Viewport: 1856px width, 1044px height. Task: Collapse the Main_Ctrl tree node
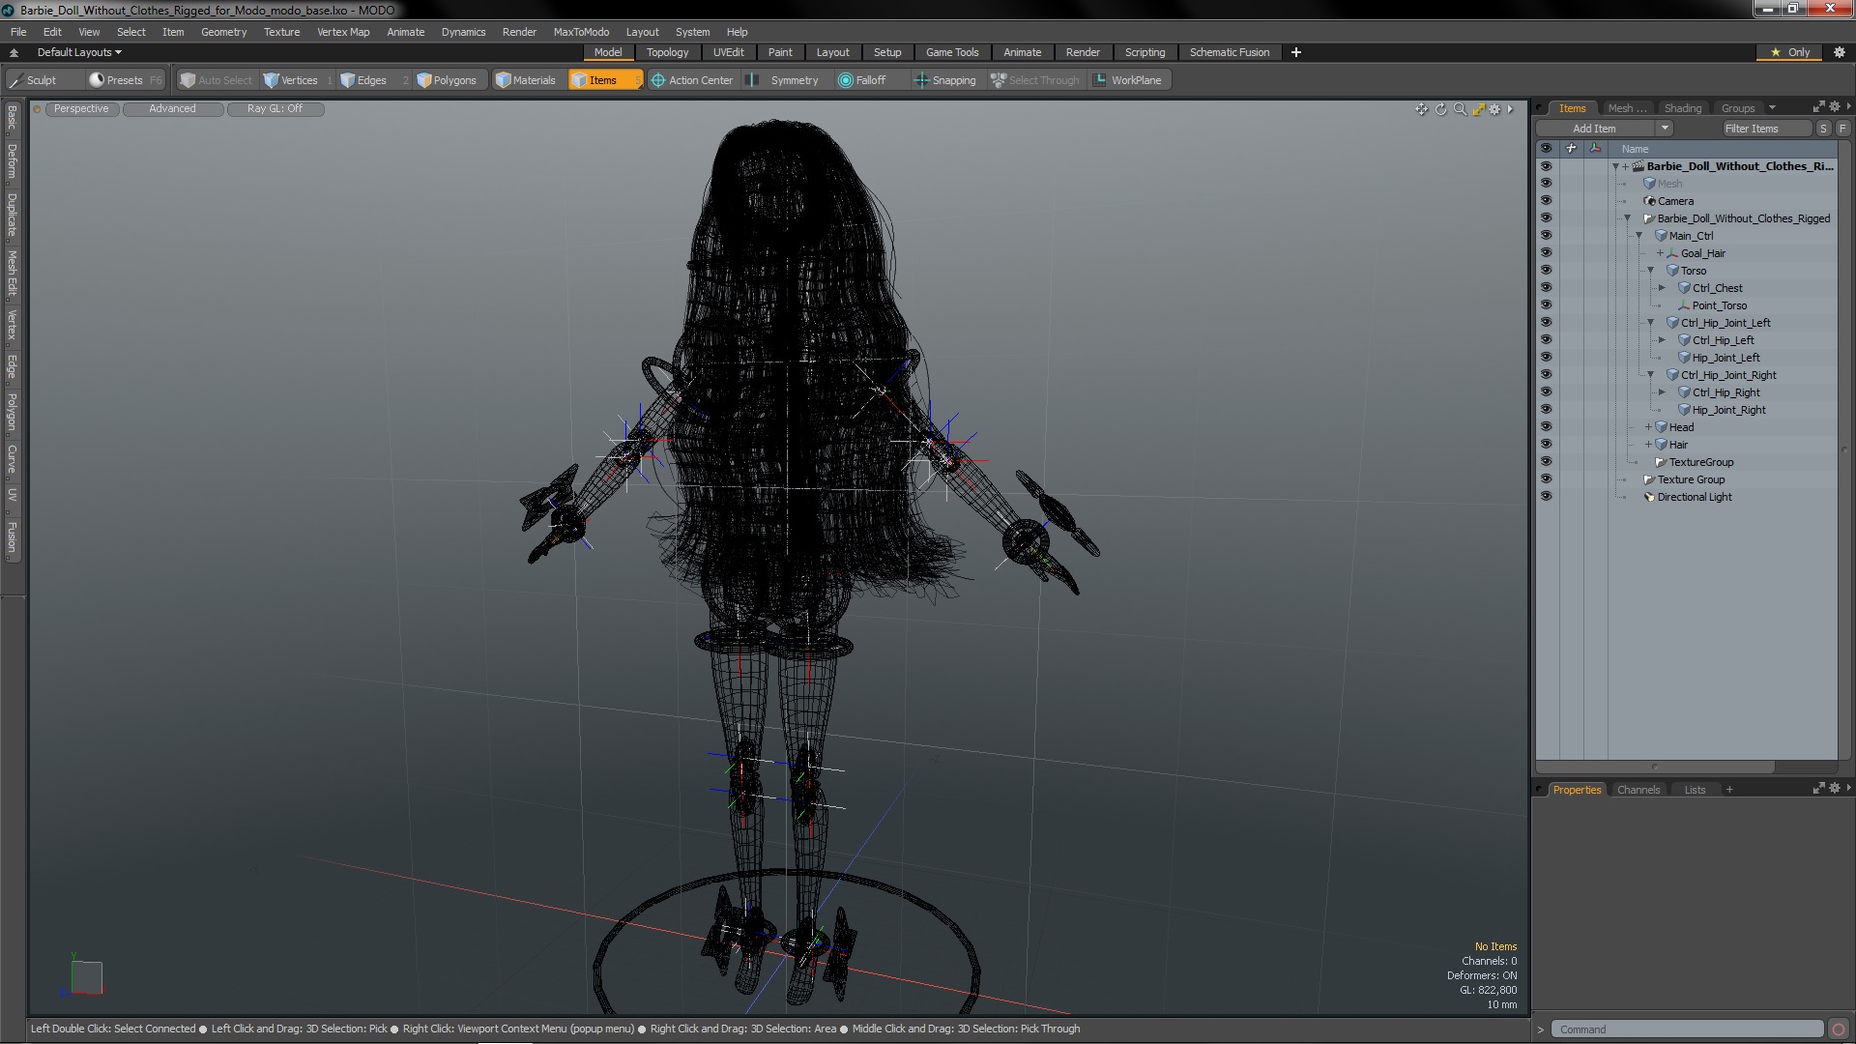pyautogui.click(x=1639, y=236)
